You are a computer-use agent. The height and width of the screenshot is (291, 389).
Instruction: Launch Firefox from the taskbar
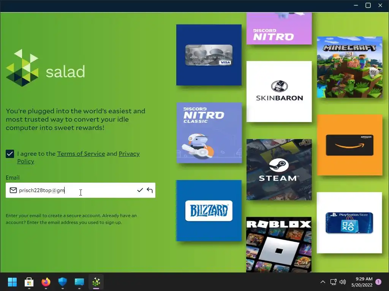(x=46, y=282)
